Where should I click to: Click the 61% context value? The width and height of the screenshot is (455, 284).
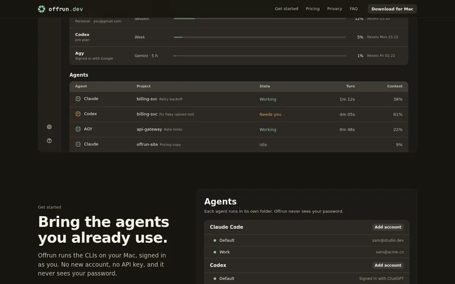[398, 114]
